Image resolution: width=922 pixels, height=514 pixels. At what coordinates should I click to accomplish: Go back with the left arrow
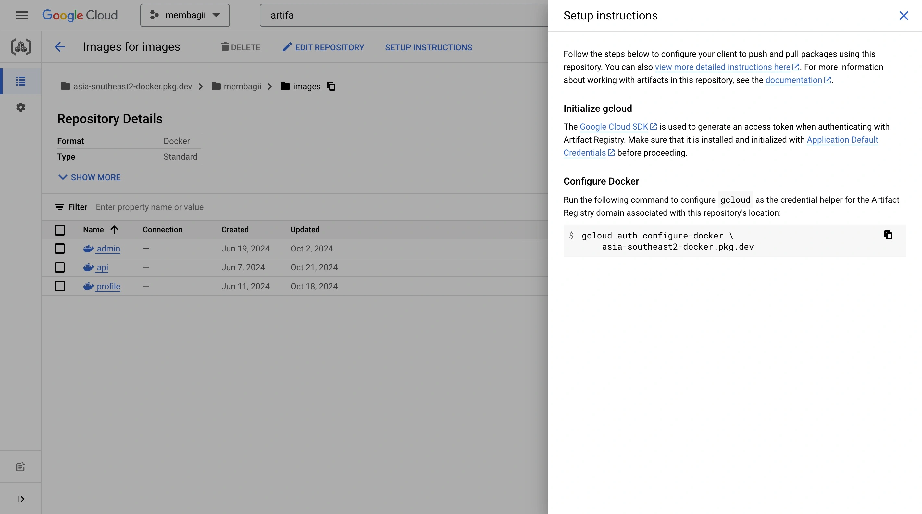pyautogui.click(x=60, y=47)
